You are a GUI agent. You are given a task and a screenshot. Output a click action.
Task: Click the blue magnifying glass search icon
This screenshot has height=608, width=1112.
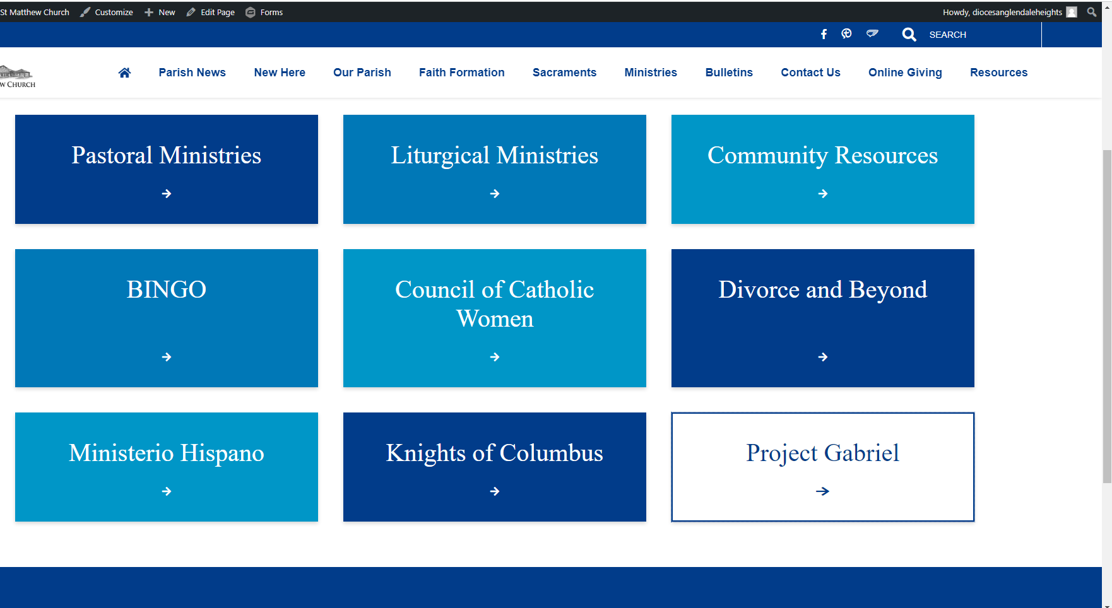[x=909, y=35]
